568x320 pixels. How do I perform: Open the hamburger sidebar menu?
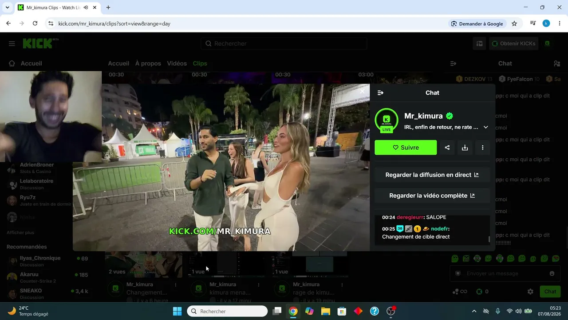[x=12, y=44]
